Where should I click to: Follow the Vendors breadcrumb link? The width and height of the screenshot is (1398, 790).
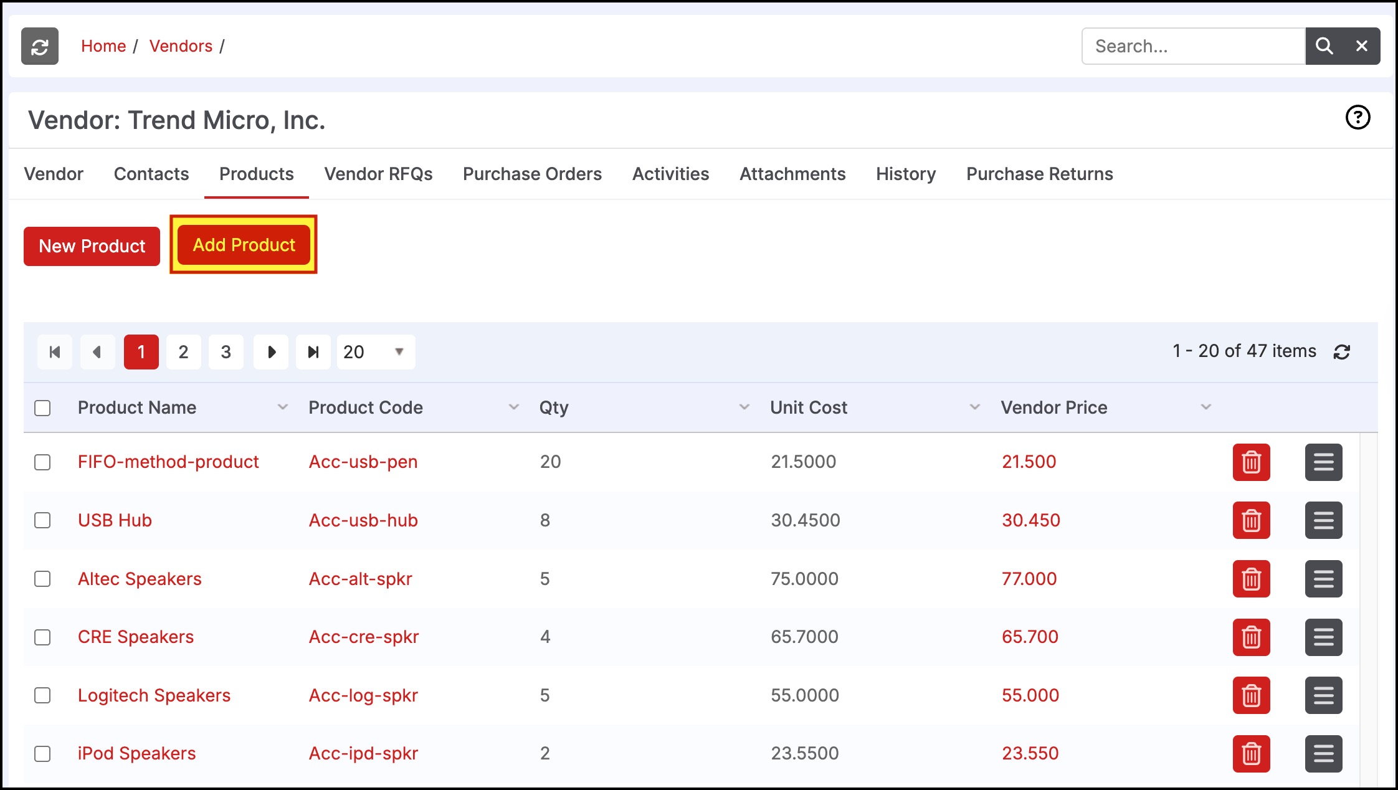tap(181, 46)
